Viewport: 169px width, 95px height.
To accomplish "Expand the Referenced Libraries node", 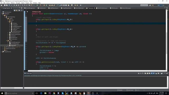I will click(x=3, y=49).
